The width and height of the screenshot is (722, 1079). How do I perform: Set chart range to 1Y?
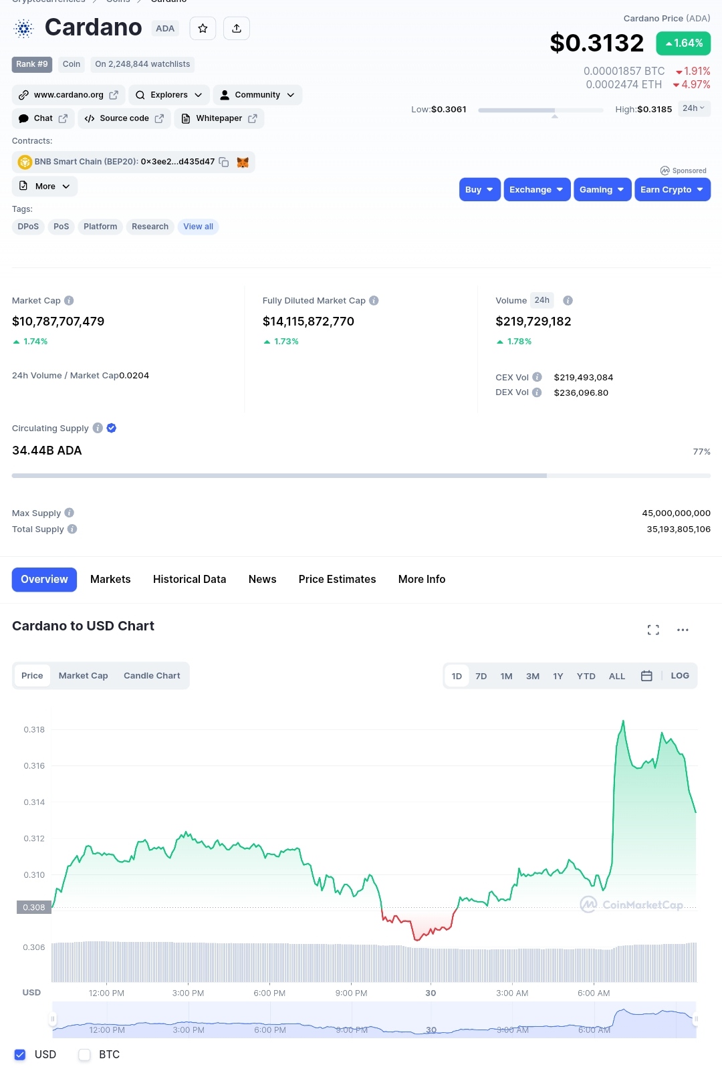[558, 676]
